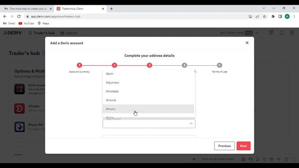Open a new browser tab
The height and width of the screenshot is (168, 299).
click(x=111, y=9)
